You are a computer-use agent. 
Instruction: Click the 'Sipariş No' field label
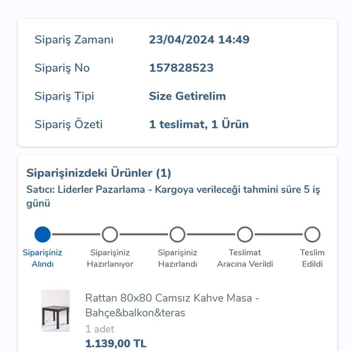pos(62,68)
